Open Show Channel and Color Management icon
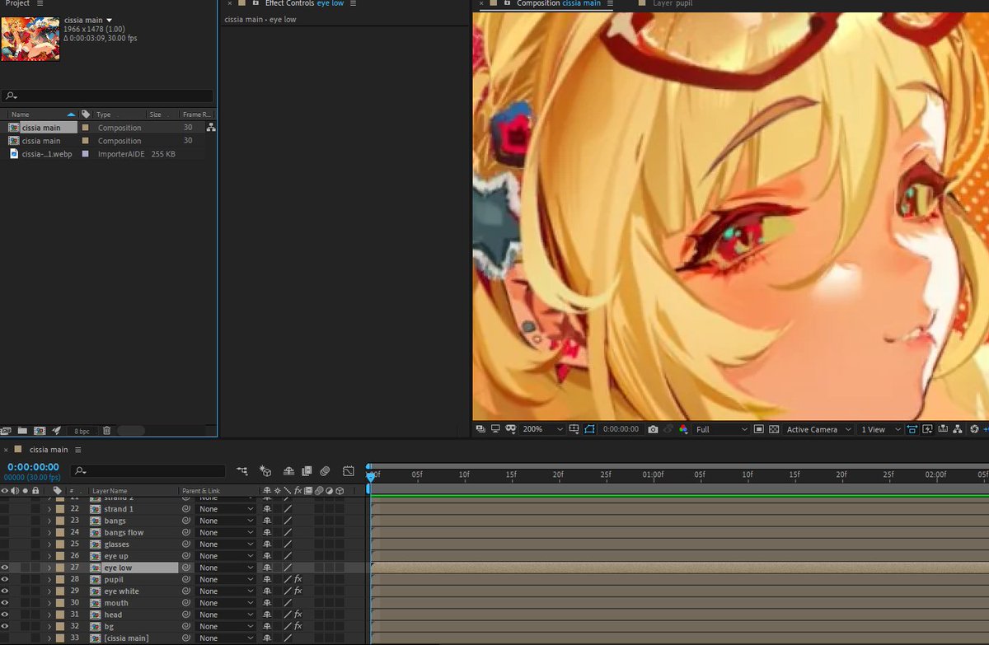The image size is (989, 645). pos(683,429)
